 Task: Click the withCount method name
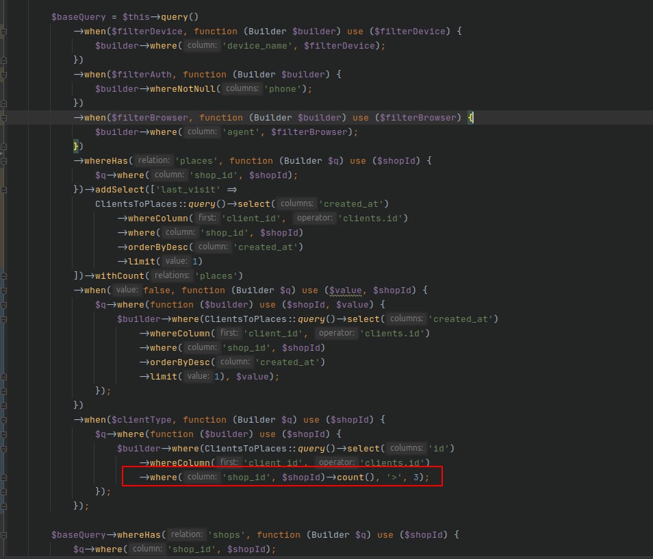point(120,276)
